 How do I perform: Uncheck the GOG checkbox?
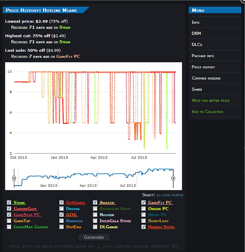tap(61, 215)
